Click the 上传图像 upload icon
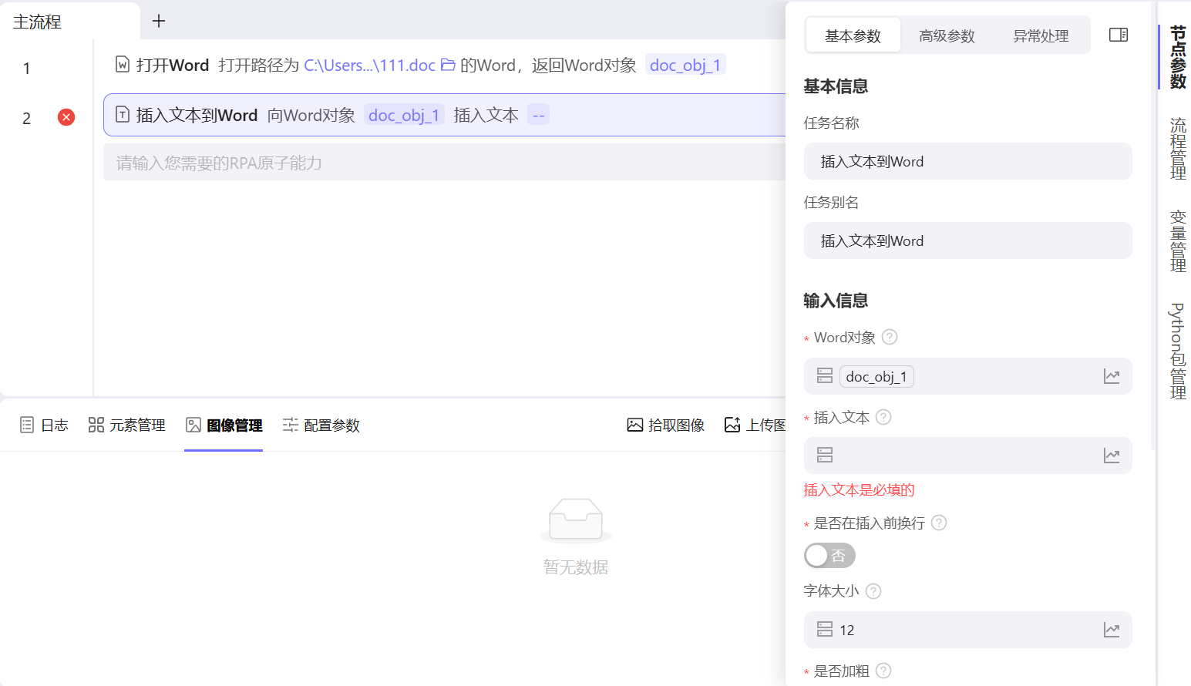This screenshot has width=1191, height=686. 732,424
